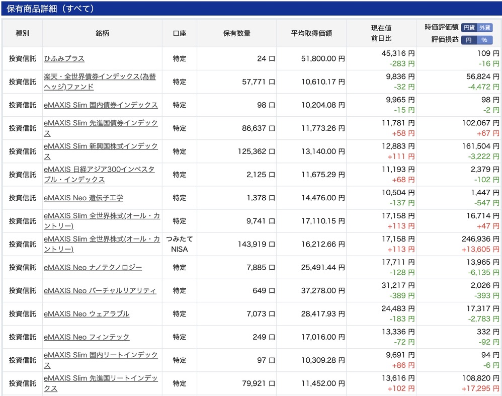Open the ひふみプラス fund link
The width and height of the screenshot is (502, 396).
pyautogui.click(x=64, y=59)
